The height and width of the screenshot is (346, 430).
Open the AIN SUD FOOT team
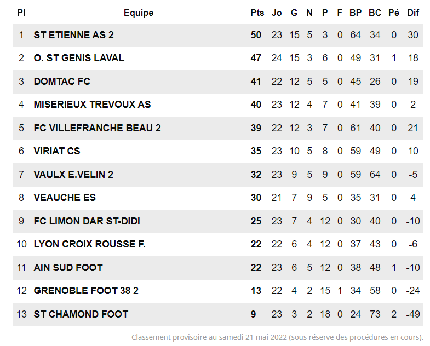68,268
